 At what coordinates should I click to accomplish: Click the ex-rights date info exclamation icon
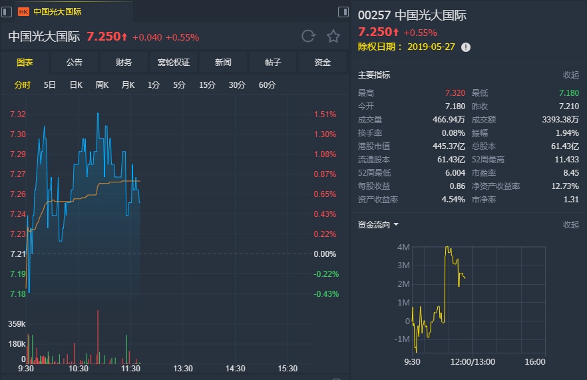[x=466, y=47]
